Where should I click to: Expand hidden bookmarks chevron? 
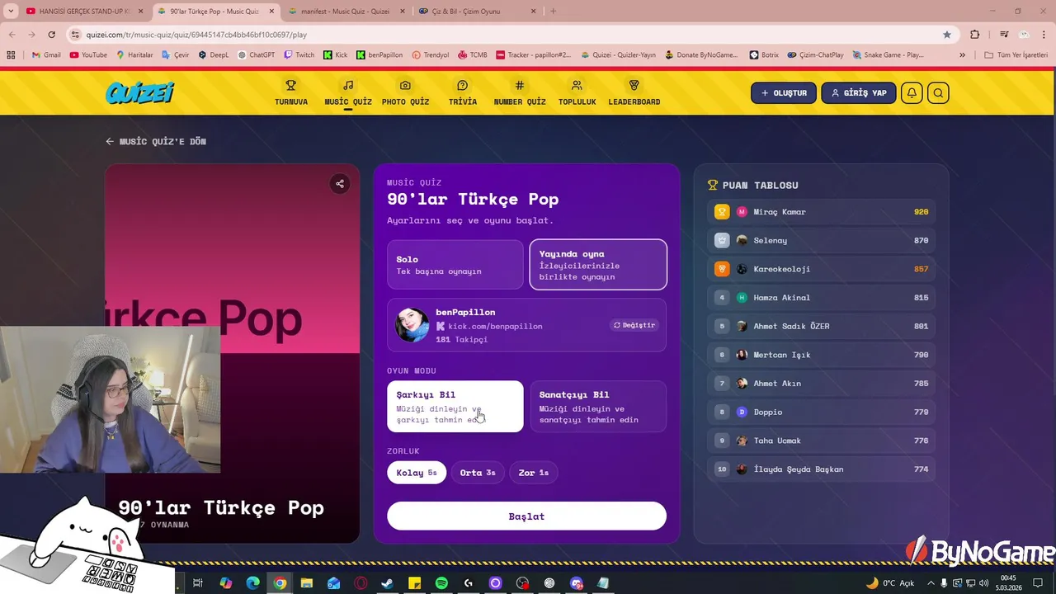click(962, 54)
